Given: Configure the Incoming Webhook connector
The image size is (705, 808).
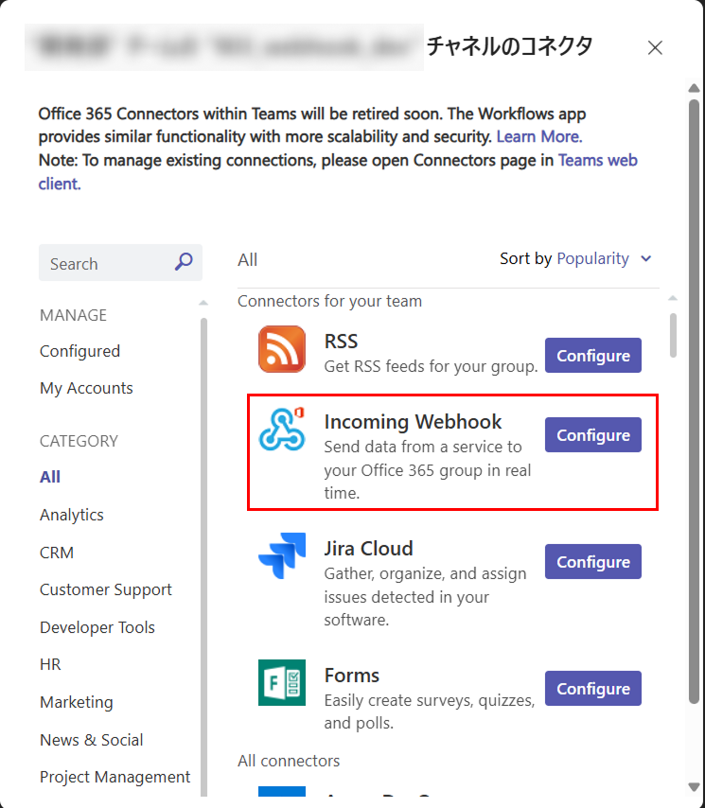Looking at the screenshot, I should pyautogui.click(x=592, y=435).
